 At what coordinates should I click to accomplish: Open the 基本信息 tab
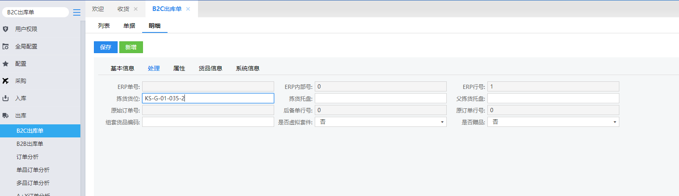pyautogui.click(x=122, y=68)
